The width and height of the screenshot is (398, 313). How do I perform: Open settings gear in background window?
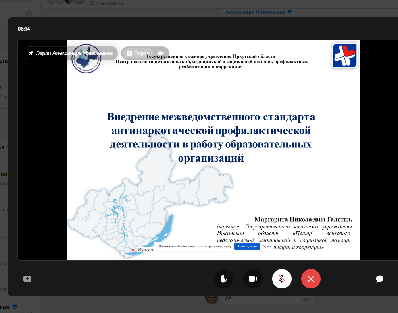(x=29, y=14)
